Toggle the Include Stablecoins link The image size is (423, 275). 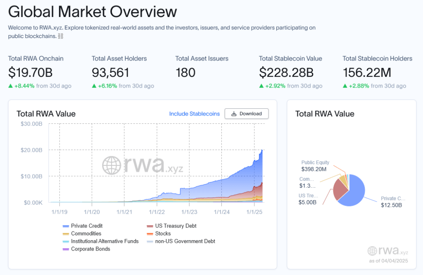194,114
